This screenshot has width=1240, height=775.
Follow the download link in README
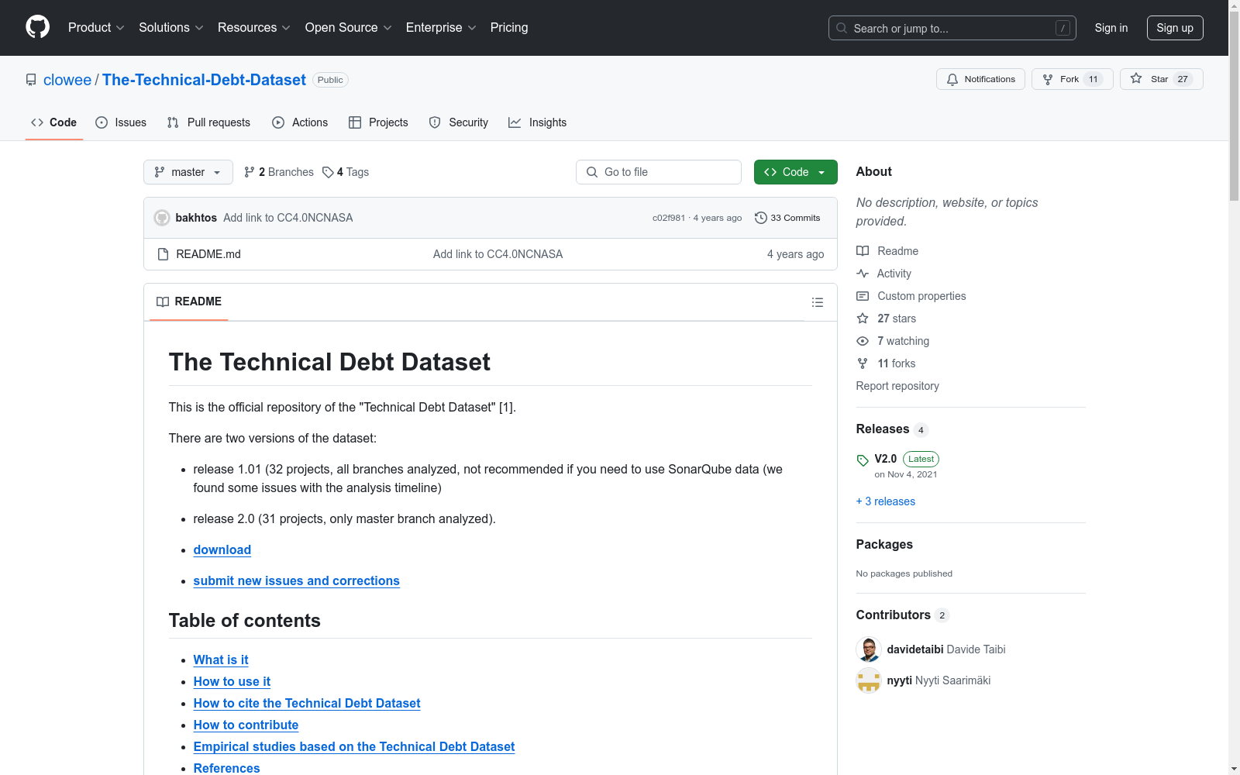pos(222,549)
